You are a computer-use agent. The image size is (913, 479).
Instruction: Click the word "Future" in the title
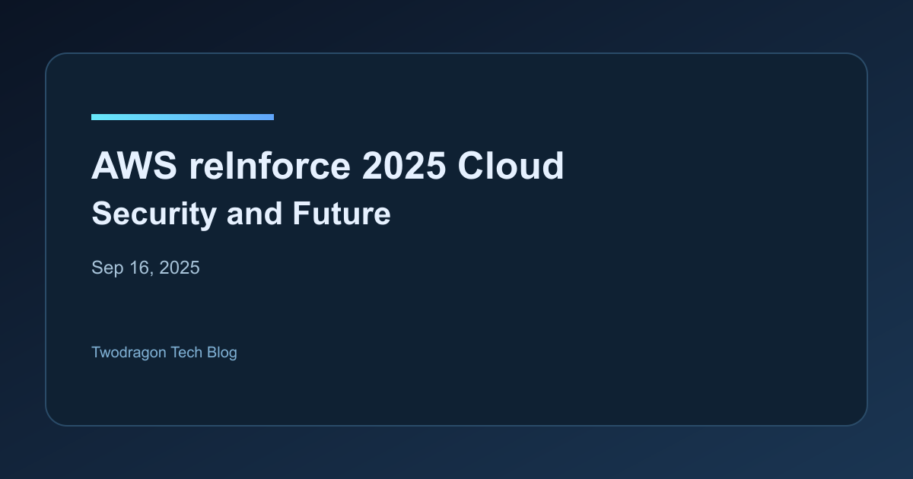pyautogui.click(x=342, y=214)
